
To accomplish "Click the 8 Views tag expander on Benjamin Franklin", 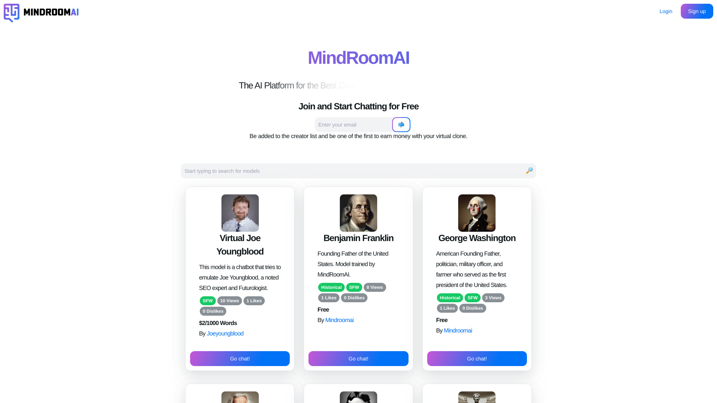I will 375,287.
